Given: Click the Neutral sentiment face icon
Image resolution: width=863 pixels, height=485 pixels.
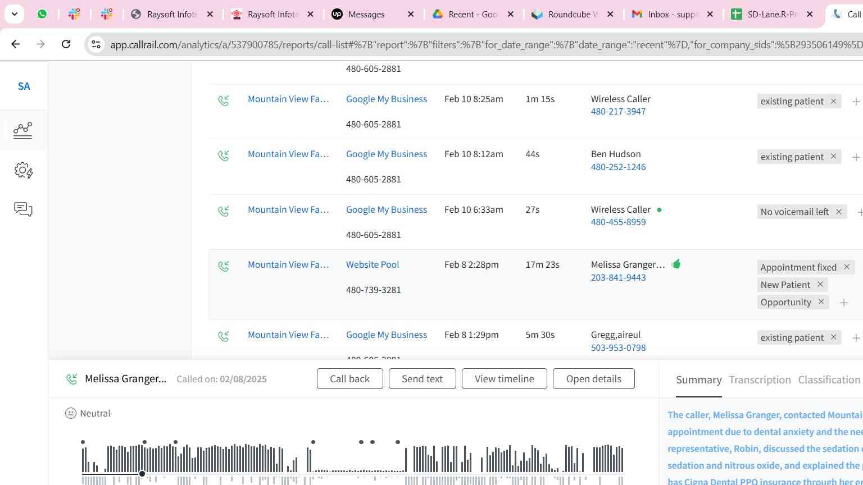Looking at the screenshot, I should click(70, 413).
